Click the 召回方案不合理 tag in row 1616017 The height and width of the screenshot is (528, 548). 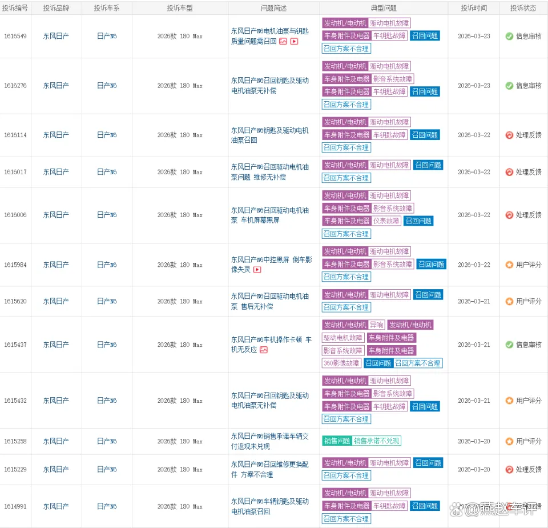(x=346, y=178)
